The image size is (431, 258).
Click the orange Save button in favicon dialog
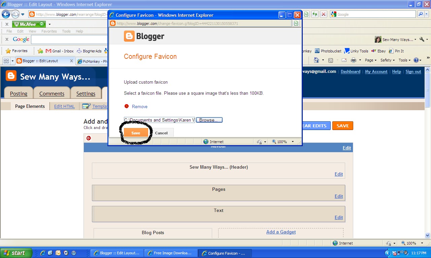coord(136,133)
